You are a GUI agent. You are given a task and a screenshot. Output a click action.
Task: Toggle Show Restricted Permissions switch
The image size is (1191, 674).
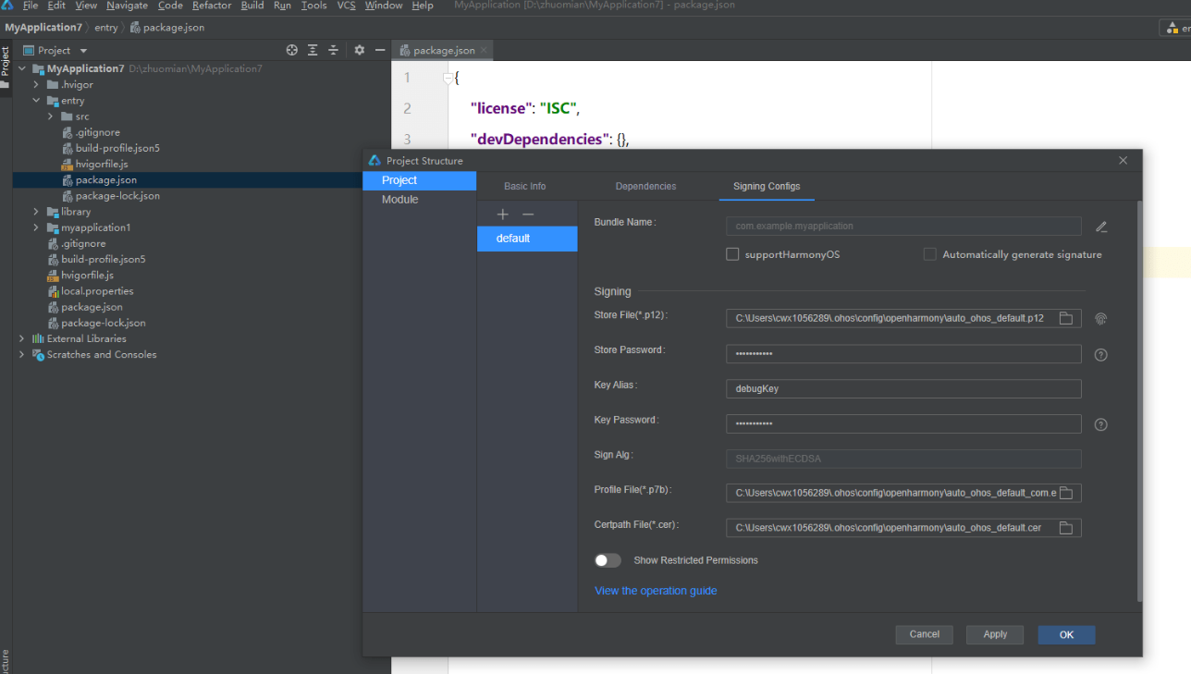[608, 559]
